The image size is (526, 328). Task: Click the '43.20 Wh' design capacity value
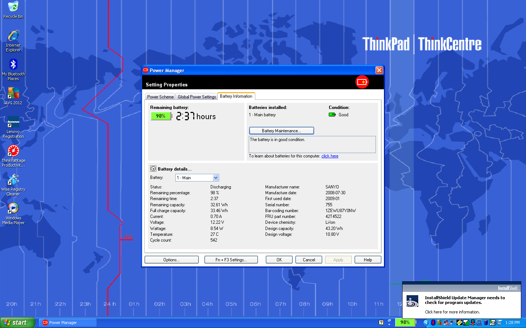334,229
